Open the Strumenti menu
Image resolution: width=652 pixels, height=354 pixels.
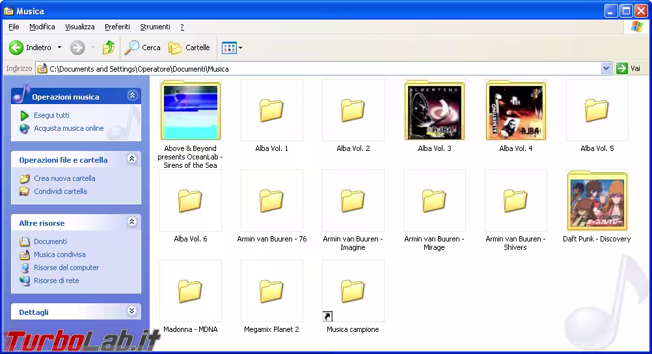point(155,27)
